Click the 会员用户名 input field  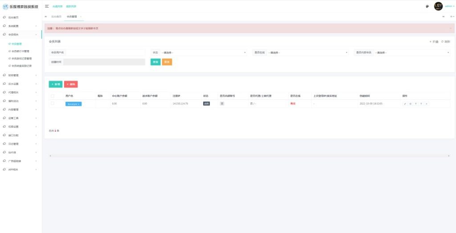click(105, 52)
